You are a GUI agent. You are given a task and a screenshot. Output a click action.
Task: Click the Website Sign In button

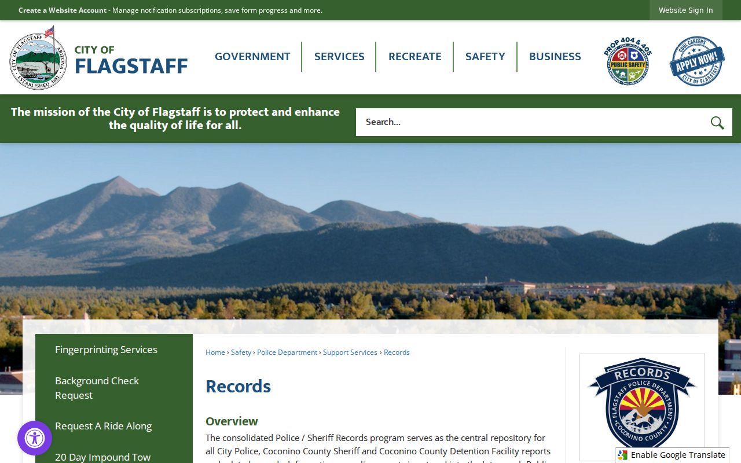click(686, 10)
